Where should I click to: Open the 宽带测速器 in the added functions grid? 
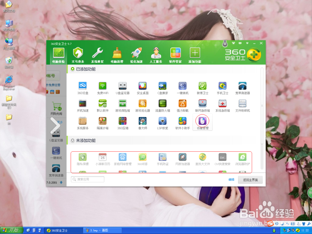(242, 88)
